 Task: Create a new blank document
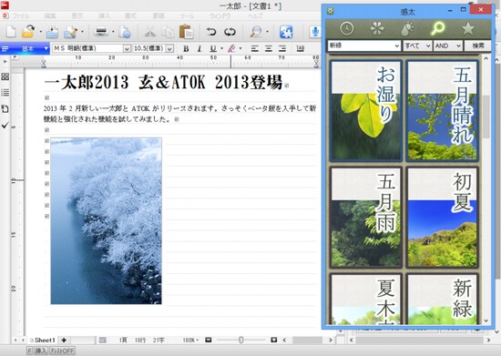point(11,31)
